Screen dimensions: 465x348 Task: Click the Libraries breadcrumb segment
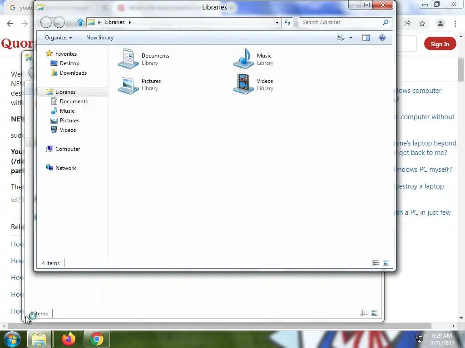tap(114, 22)
